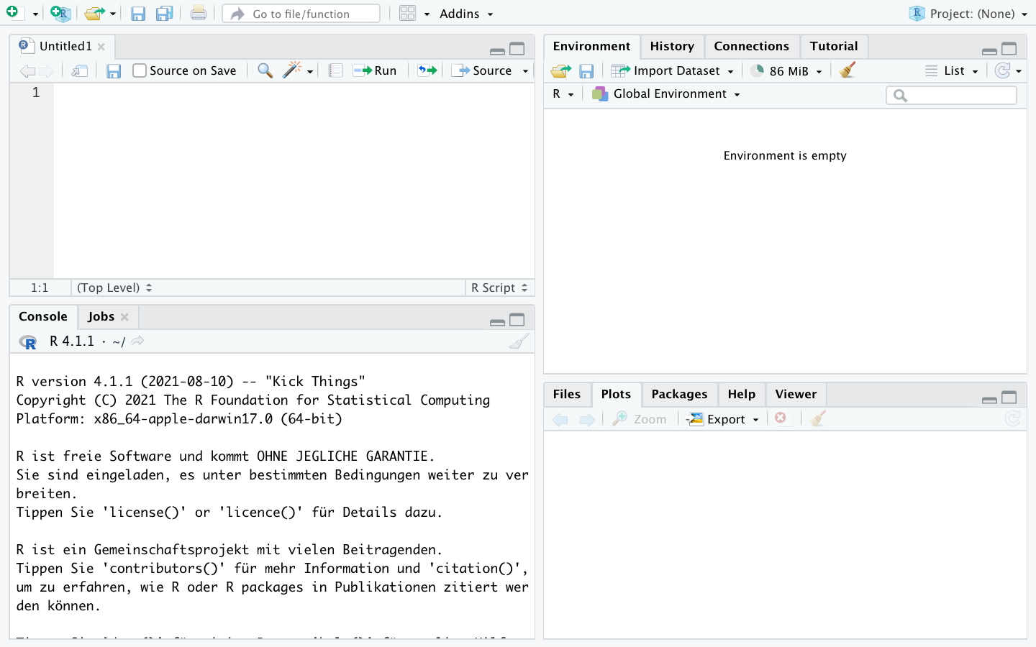This screenshot has height=647, width=1036.
Task: Close the Jobs tab
Action: [124, 317]
